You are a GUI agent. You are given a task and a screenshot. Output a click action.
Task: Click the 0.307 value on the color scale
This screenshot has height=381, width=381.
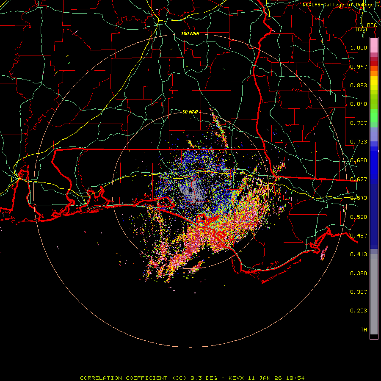[x=359, y=292]
